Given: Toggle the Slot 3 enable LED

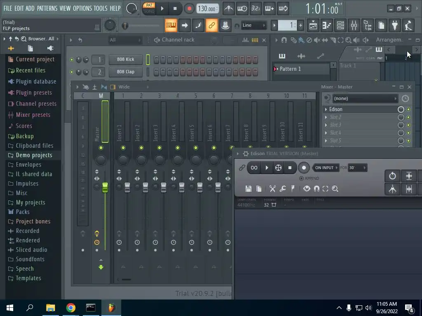Looking at the screenshot, I should [408, 125].
